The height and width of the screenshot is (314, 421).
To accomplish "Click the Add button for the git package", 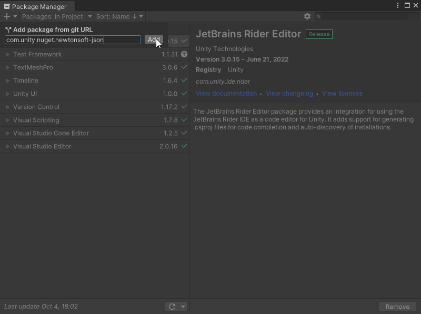I will (x=154, y=40).
